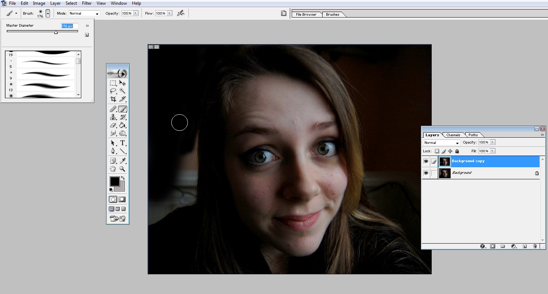Select the Line tool
Screen dimensions: 548x294
tap(123, 151)
